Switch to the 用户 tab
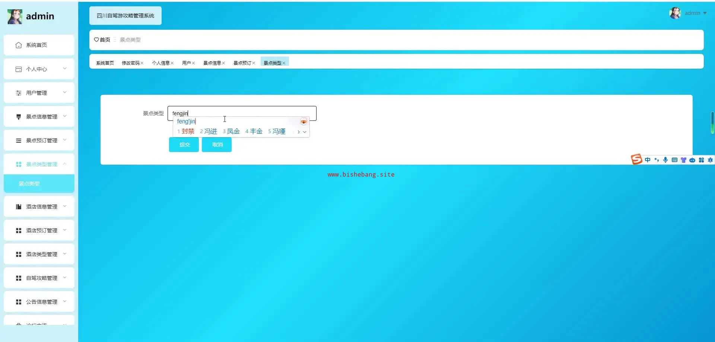This screenshot has width=715, height=342. click(x=186, y=63)
